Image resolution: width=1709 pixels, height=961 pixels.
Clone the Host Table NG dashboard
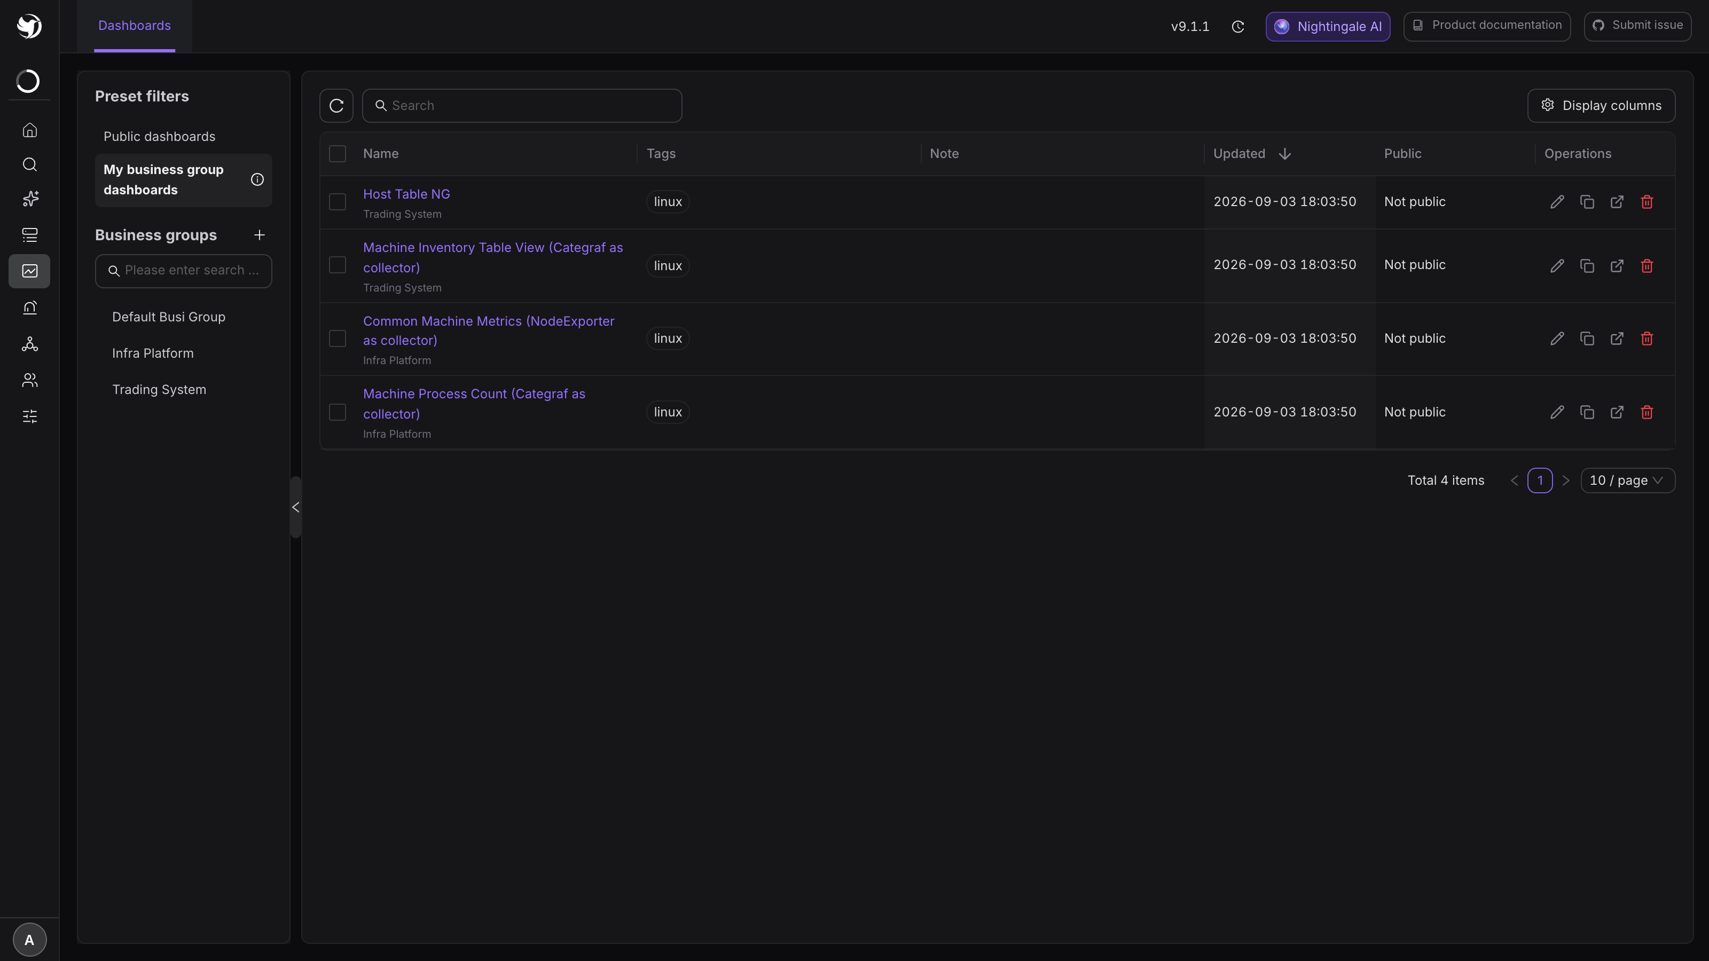(1587, 202)
